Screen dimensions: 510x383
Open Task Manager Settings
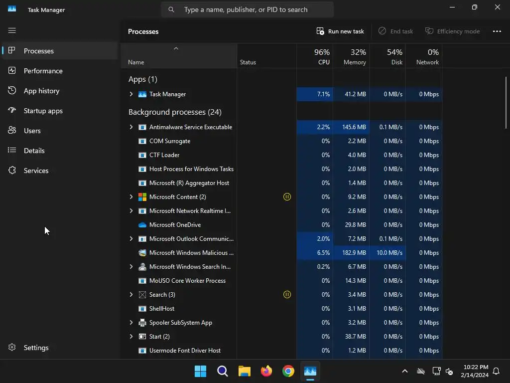(60, 348)
